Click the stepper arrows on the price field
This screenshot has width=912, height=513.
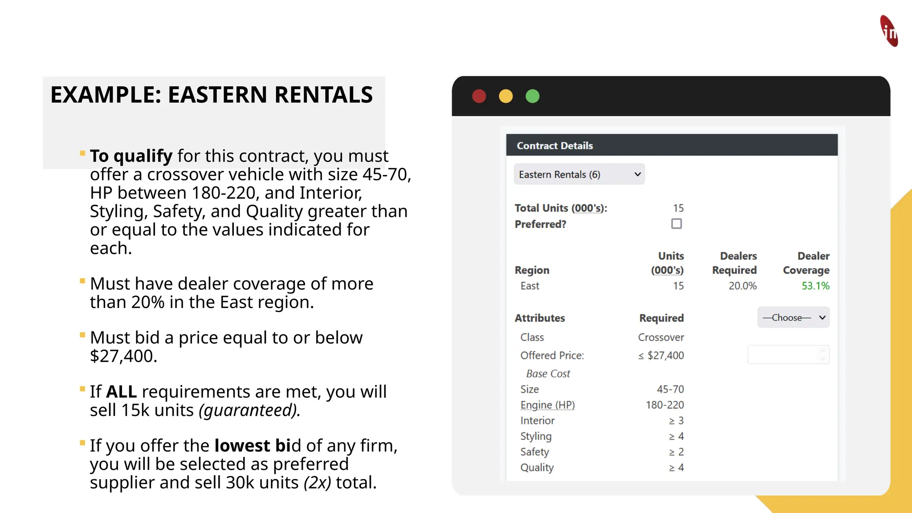(823, 355)
